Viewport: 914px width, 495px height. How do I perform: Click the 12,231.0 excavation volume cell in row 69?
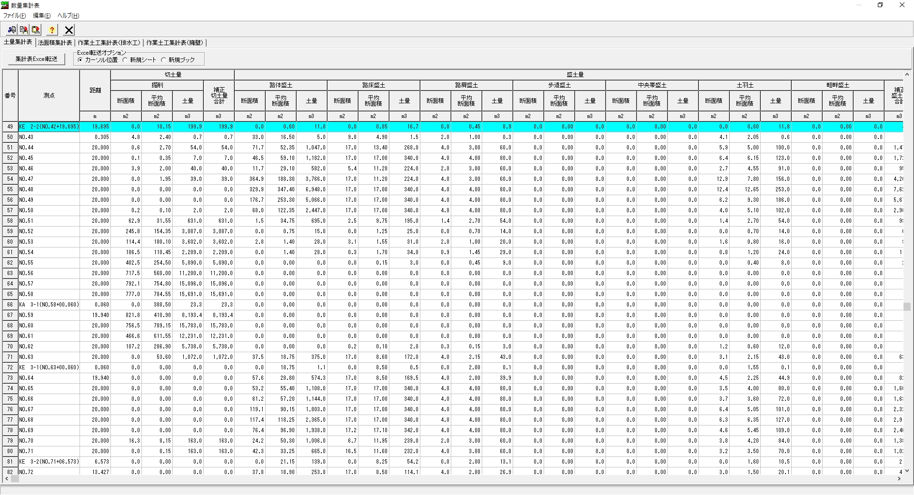pos(188,336)
